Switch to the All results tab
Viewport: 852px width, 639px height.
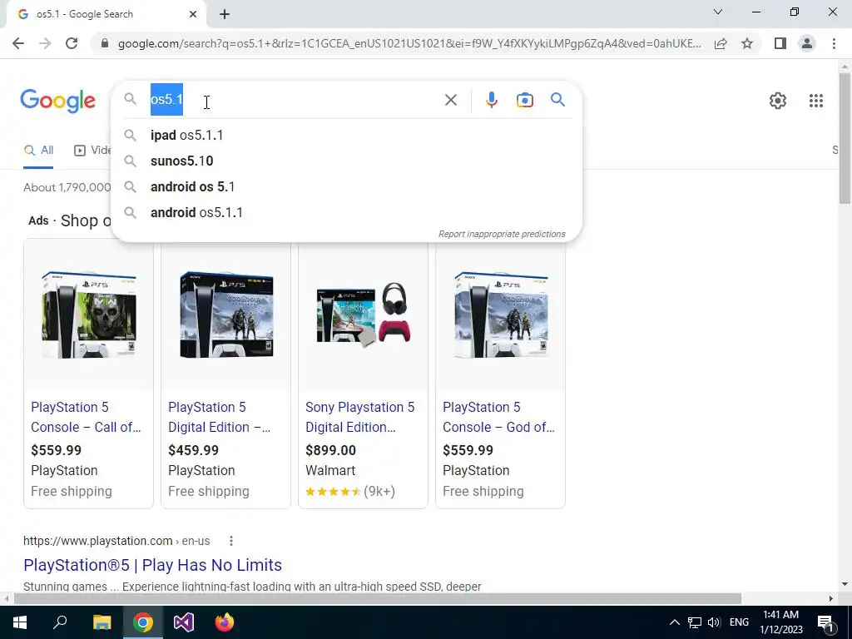click(38, 151)
